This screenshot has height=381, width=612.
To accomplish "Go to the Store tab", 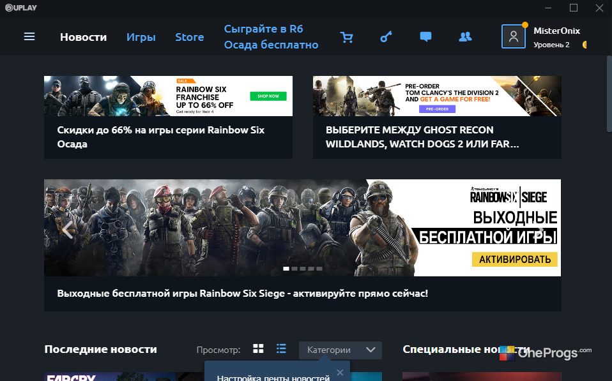I will click(189, 37).
